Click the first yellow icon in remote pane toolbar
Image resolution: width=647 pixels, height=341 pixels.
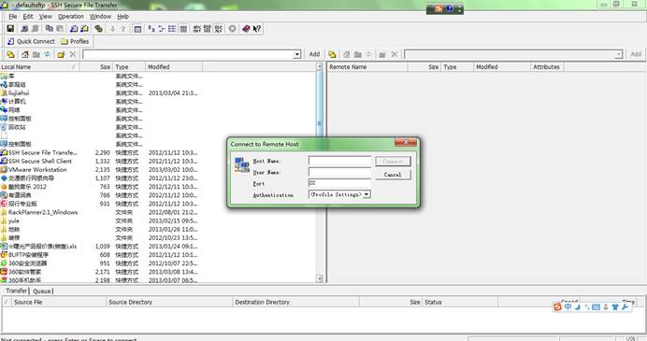click(x=332, y=54)
